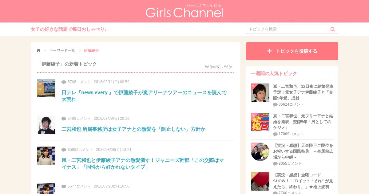Open sidebar thumbnail for 36624コメント topic
The height and width of the screenshot is (194, 369).
point(260,93)
